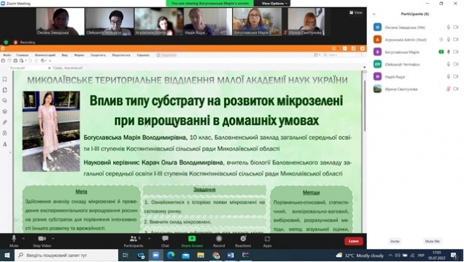Open Layers panel in PDF sidebar
Viewport: 464px width, 262px height.
click(5, 112)
